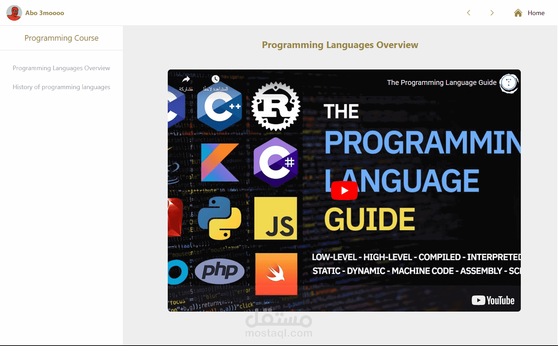
Task: Open video on YouTube via logo
Action: pos(493,300)
